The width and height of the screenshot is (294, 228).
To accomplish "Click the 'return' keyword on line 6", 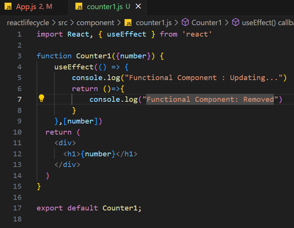I will click(x=85, y=89).
